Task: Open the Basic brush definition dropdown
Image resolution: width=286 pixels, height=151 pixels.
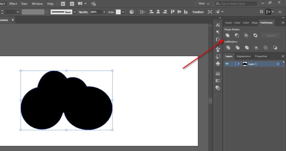Action: point(75,12)
